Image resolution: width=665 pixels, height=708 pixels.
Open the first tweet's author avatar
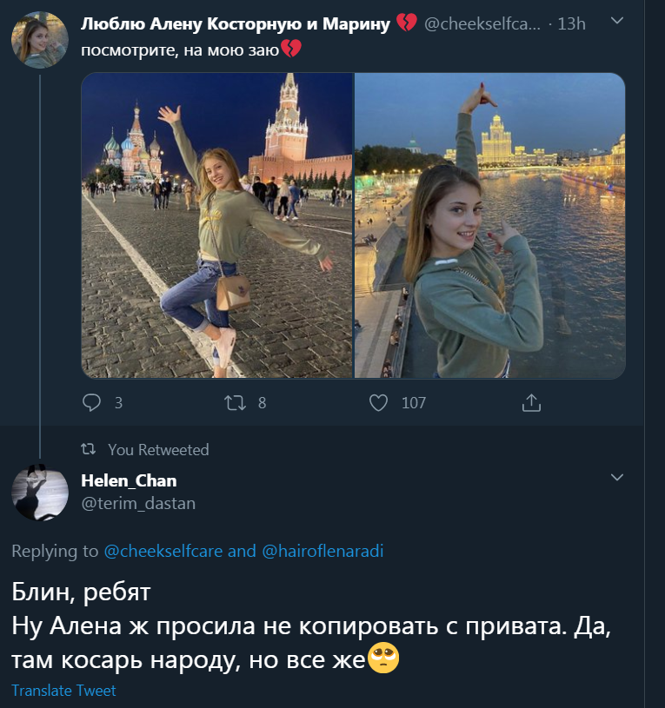pyautogui.click(x=40, y=40)
